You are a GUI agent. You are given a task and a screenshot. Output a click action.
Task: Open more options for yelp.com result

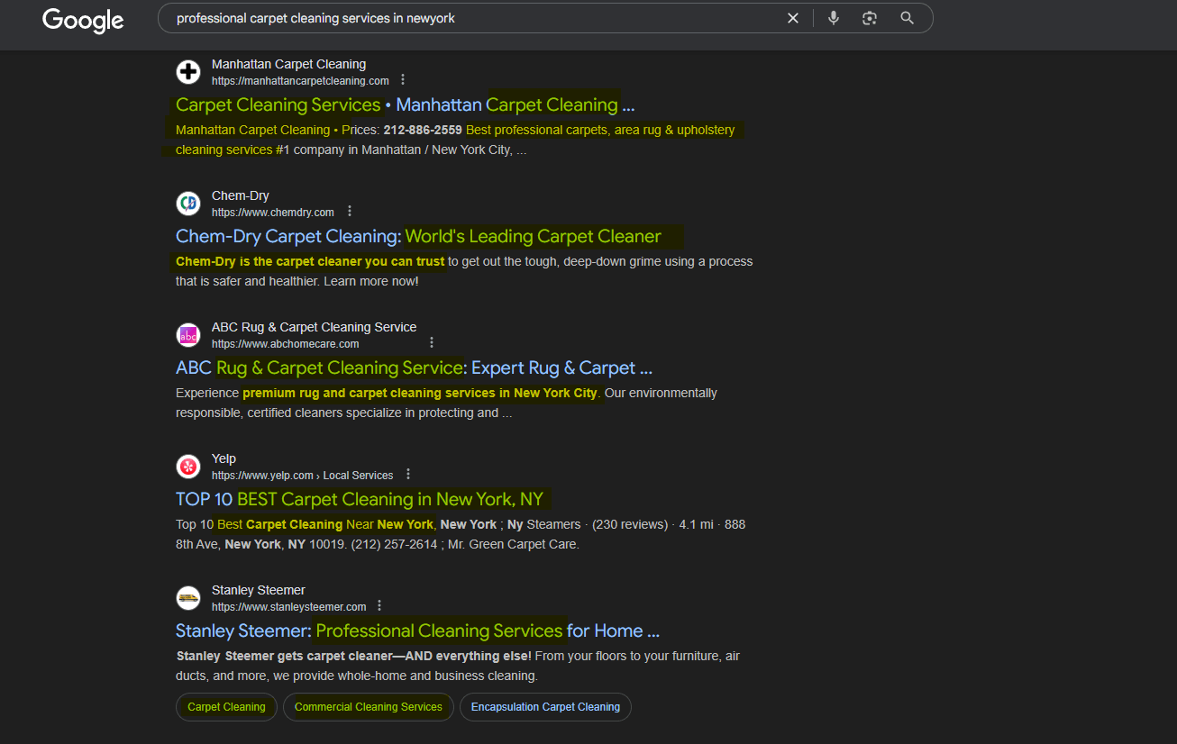(408, 474)
